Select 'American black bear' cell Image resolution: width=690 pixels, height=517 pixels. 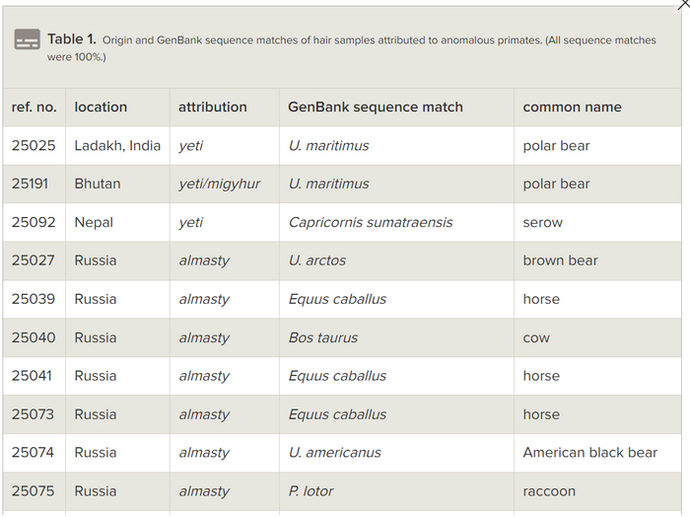pos(590,453)
